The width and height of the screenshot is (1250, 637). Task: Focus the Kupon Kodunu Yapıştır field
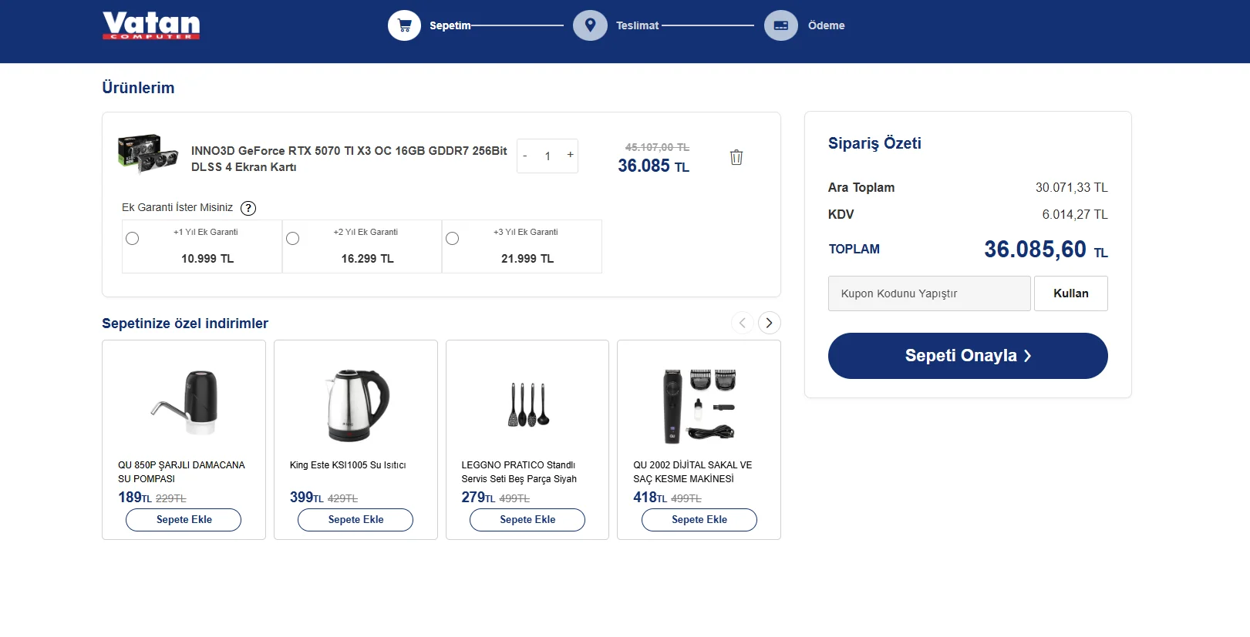(x=929, y=293)
